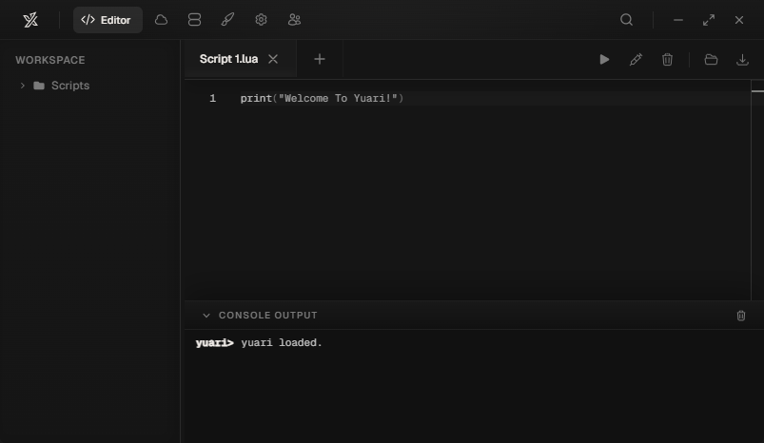764x443 pixels.
Task: Open the users/community page
Action: [x=294, y=20]
